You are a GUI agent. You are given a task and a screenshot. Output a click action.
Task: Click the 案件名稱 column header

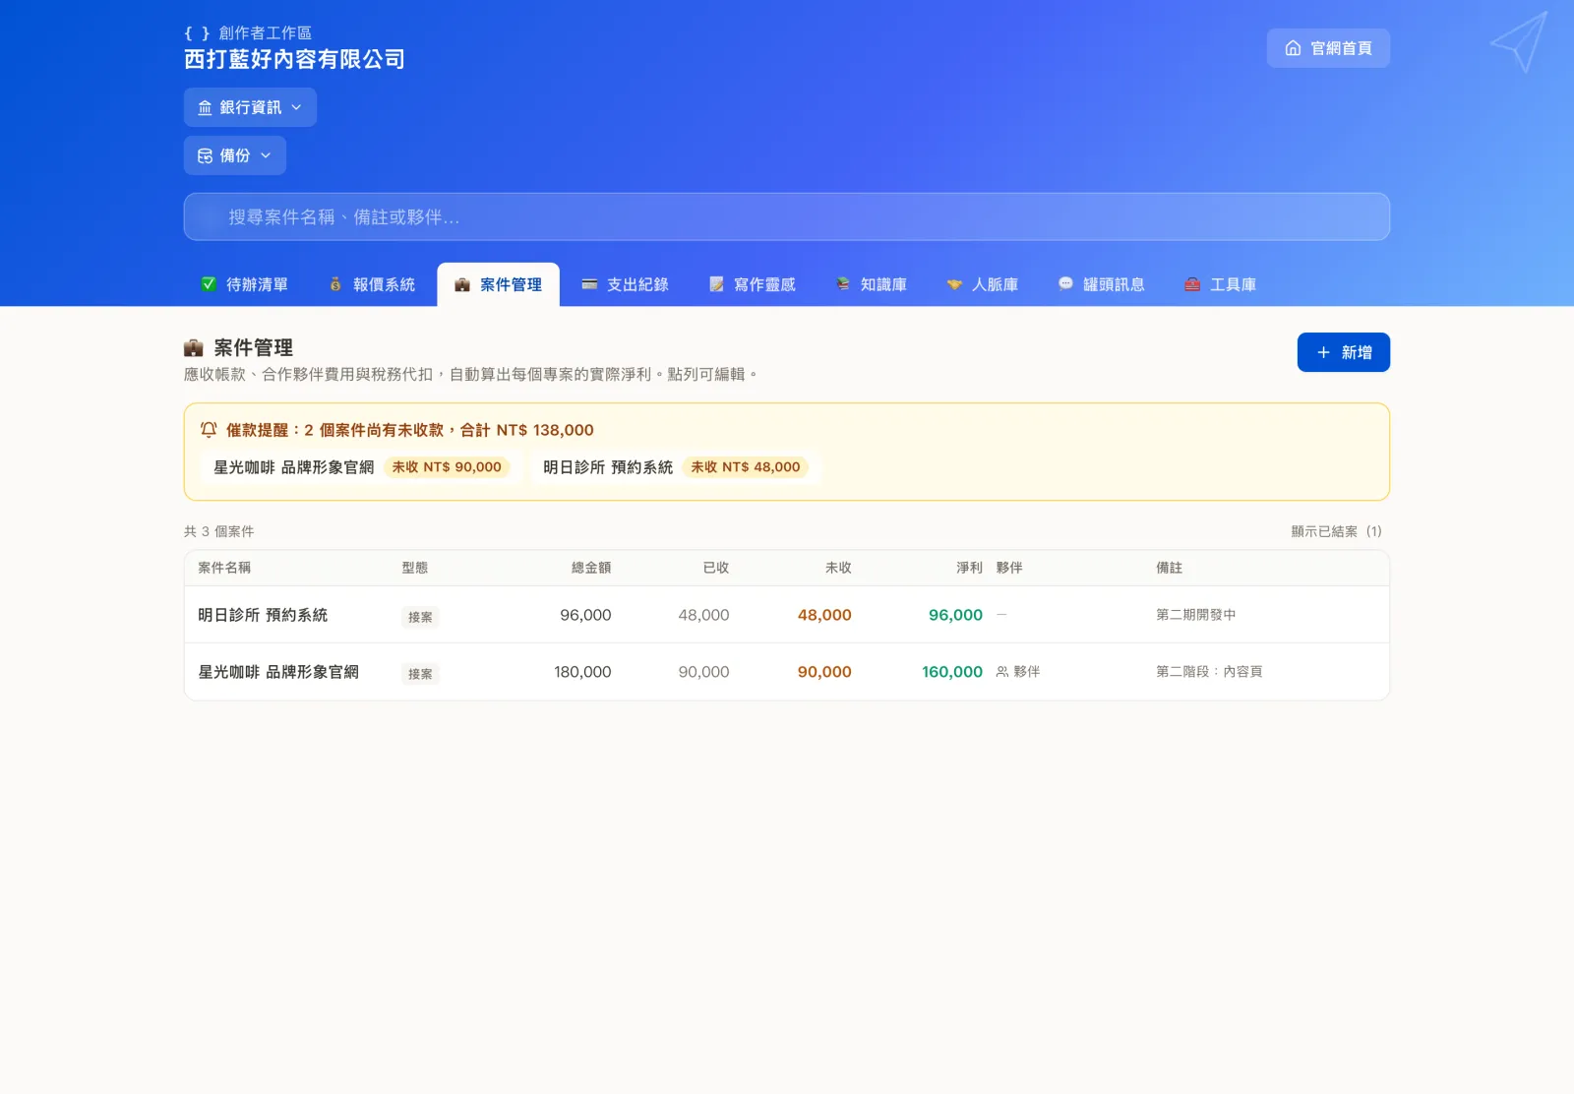224,568
